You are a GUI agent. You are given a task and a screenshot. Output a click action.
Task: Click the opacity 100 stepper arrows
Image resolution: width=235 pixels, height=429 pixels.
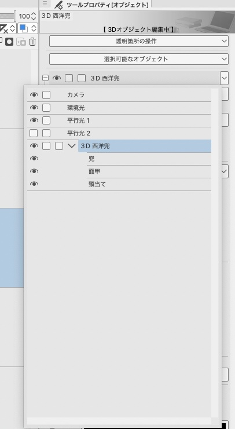[34, 16]
